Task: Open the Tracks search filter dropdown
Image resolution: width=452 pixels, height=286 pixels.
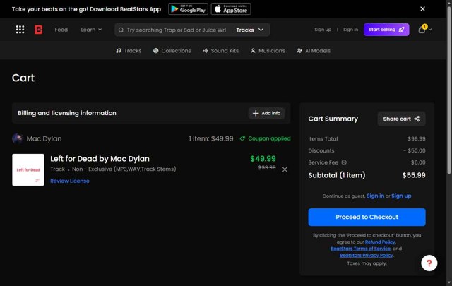Action: coord(249,30)
